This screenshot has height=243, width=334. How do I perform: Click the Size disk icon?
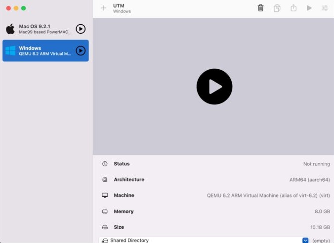click(105, 227)
